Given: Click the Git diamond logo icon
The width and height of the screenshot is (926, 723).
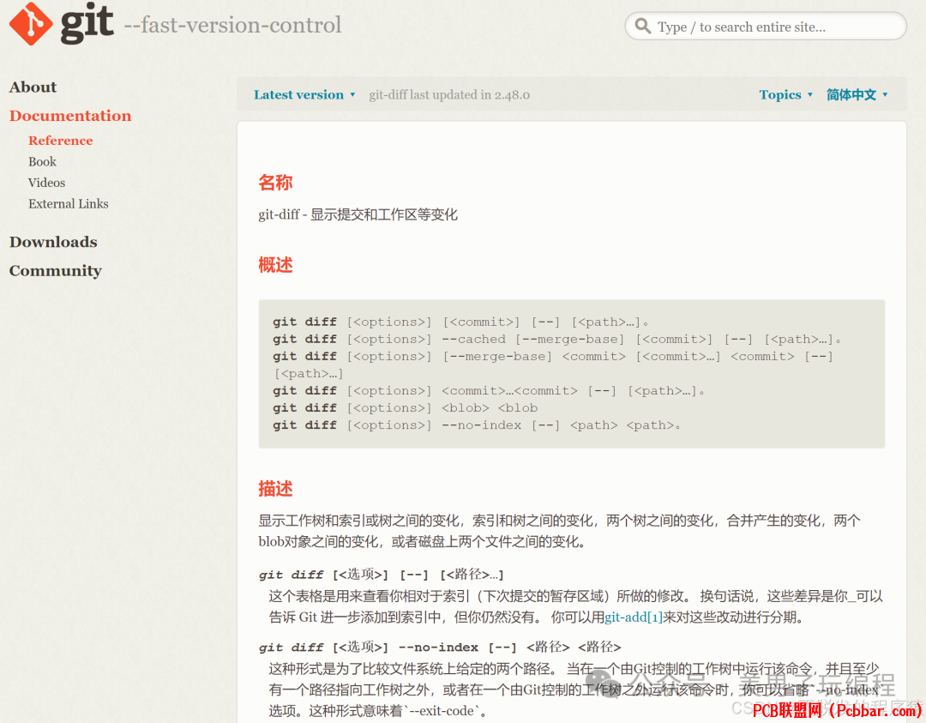Looking at the screenshot, I should [32, 24].
